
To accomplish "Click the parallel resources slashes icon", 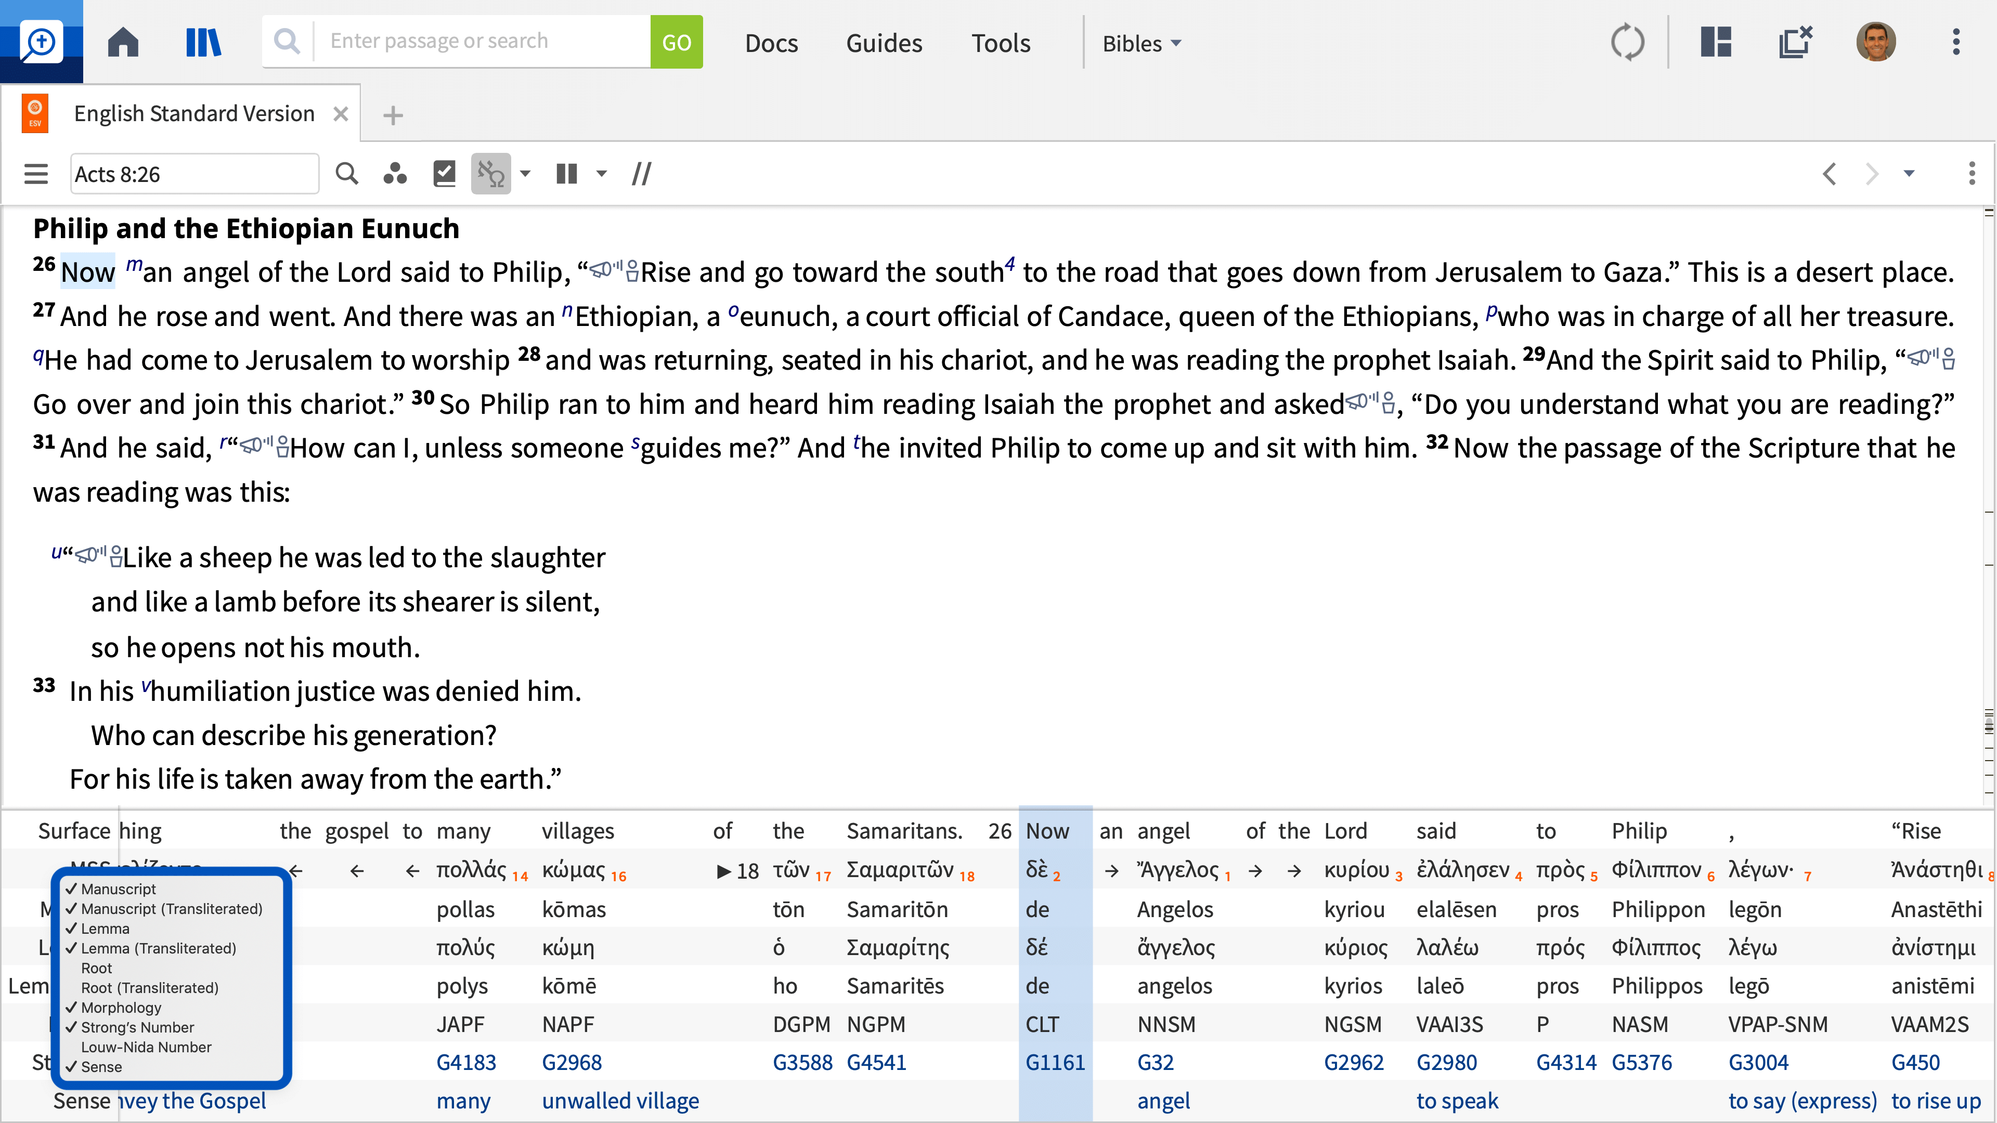I will click(641, 174).
